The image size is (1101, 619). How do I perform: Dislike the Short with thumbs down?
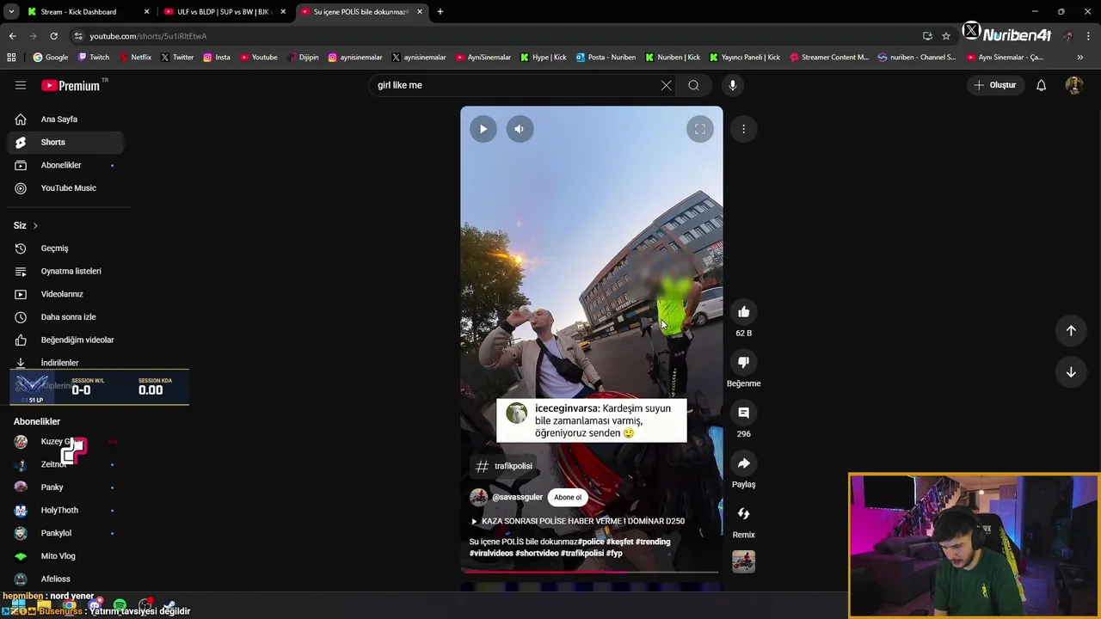743,363
